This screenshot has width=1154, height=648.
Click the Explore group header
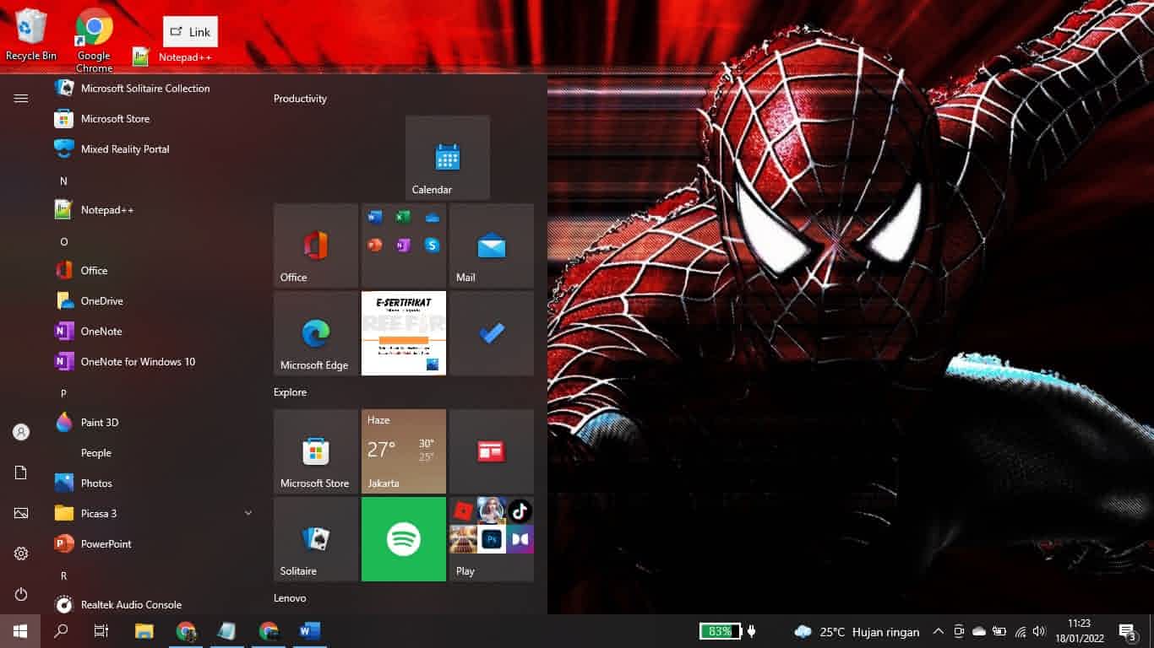290,392
